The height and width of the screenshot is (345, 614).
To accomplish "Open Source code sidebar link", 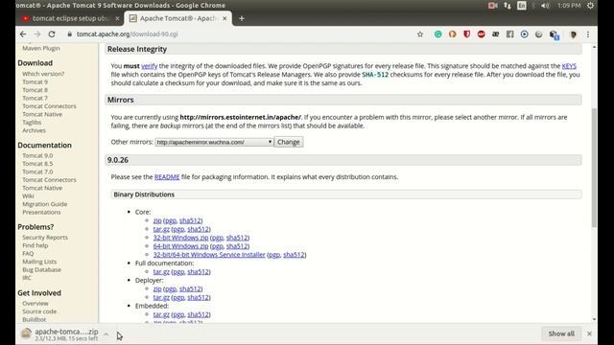I will tap(39, 311).
